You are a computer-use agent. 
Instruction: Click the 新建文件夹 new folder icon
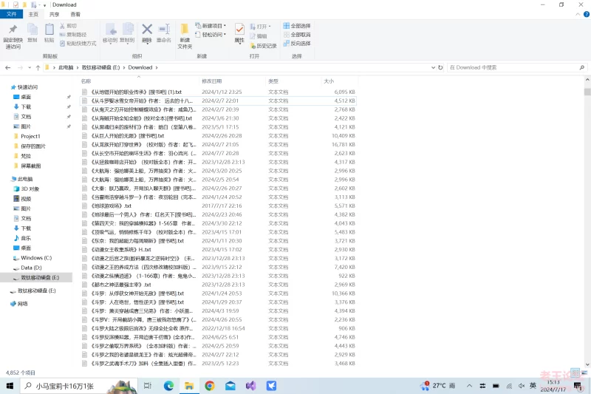(x=185, y=30)
